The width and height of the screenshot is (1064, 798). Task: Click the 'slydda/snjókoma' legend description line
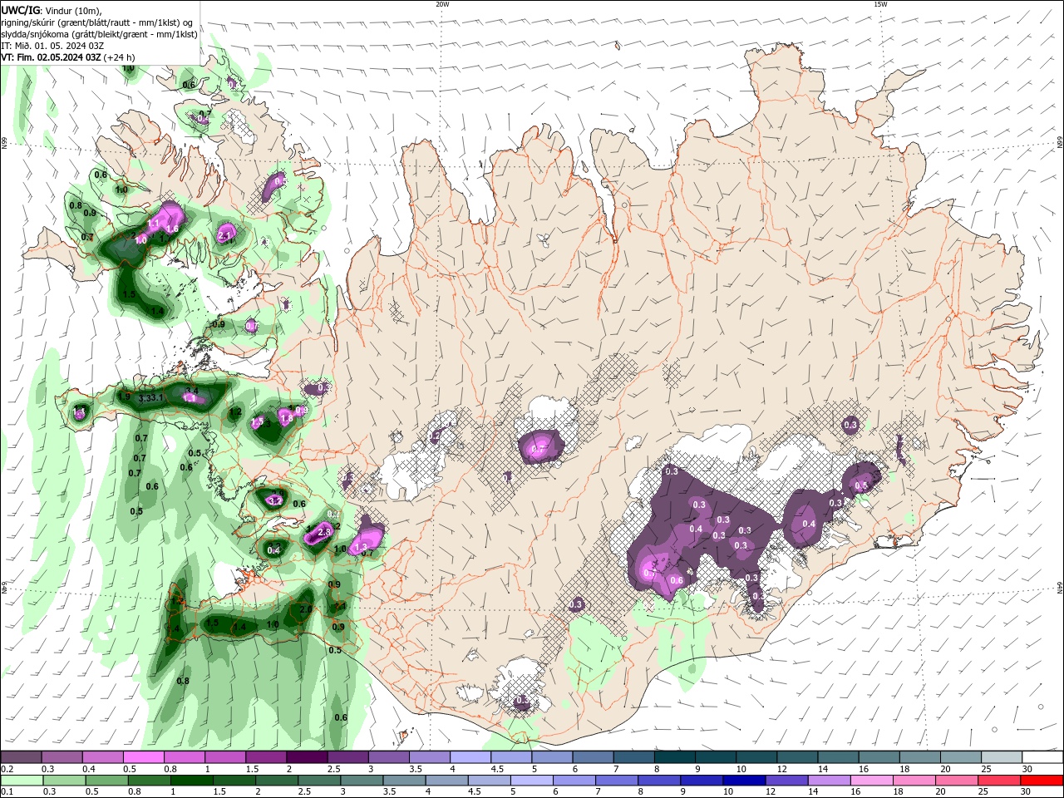pos(100,34)
